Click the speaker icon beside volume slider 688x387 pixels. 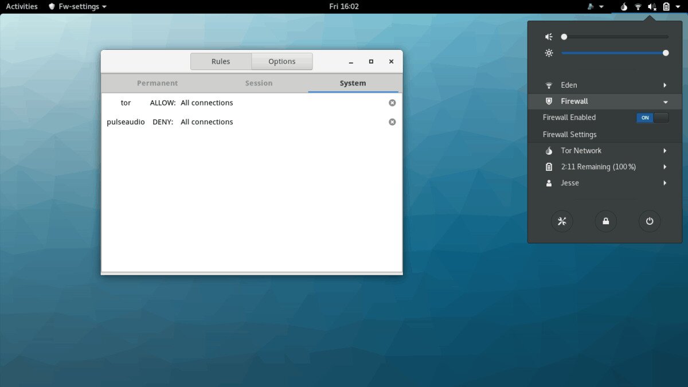coord(549,37)
